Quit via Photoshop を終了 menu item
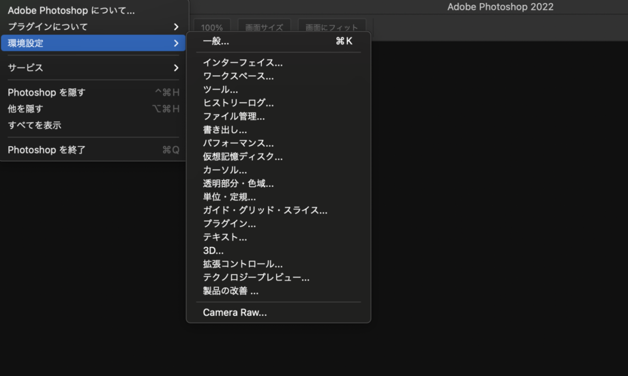This screenshot has width=628, height=376. 93,150
